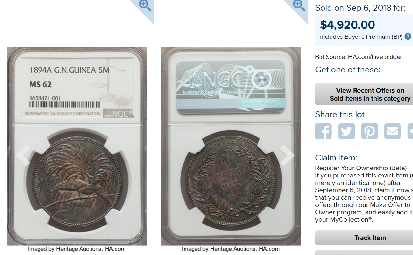Go to previous image with left arrow
The height and width of the screenshot is (255, 413).
click(x=23, y=155)
